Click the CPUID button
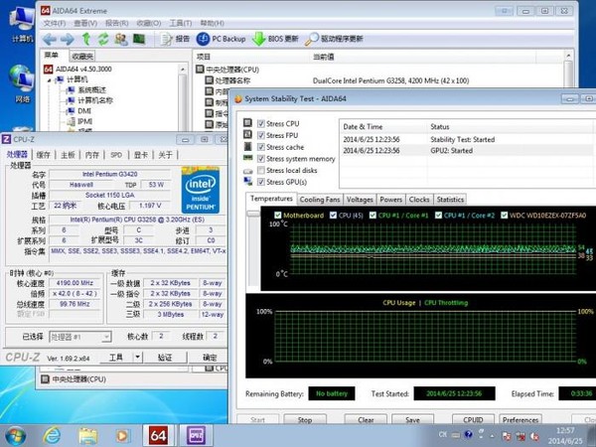 click(473, 419)
